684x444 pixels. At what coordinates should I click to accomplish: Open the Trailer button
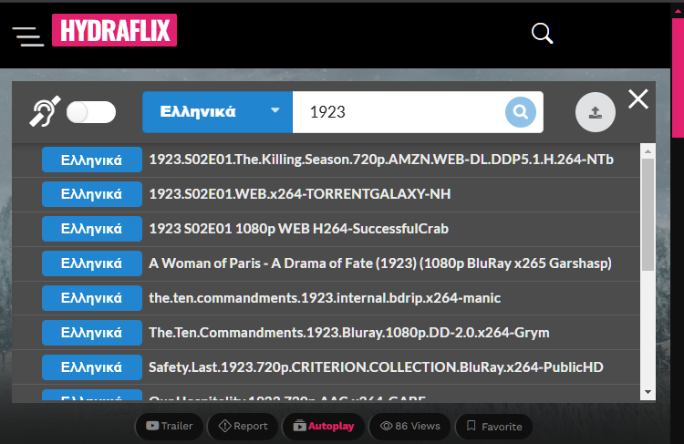[170, 426]
